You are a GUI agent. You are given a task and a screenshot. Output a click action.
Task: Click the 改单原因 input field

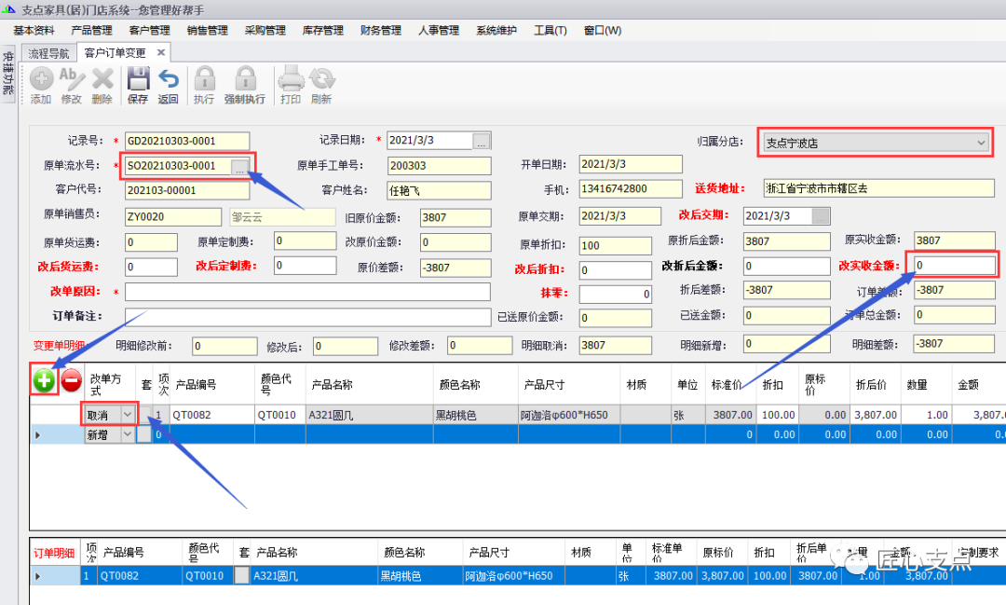tap(308, 292)
